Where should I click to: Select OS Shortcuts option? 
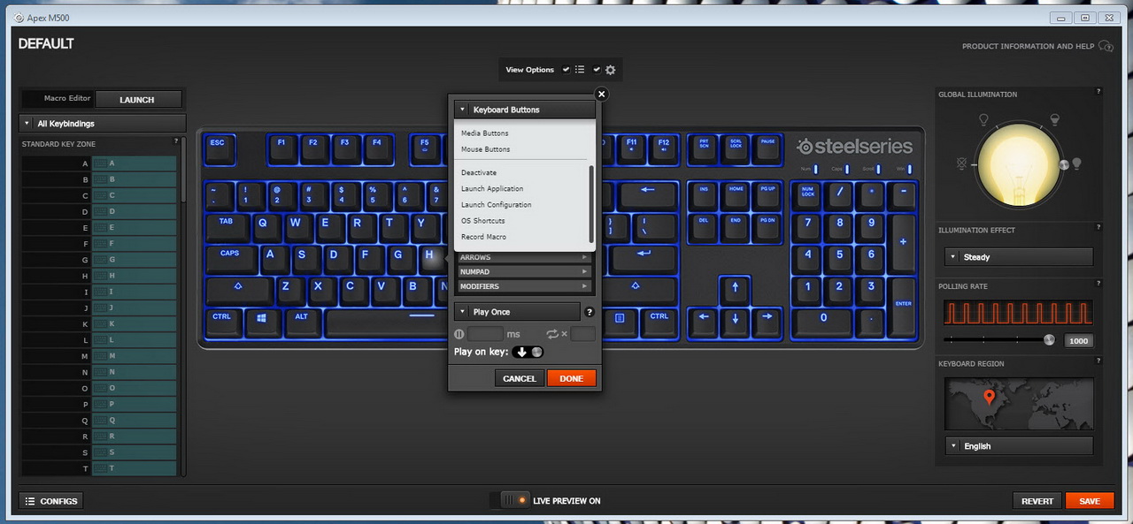pyautogui.click(x=483, y=221)
